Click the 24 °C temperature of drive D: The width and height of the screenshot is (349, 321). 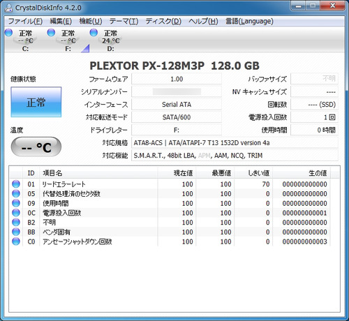tap(111, 40)
